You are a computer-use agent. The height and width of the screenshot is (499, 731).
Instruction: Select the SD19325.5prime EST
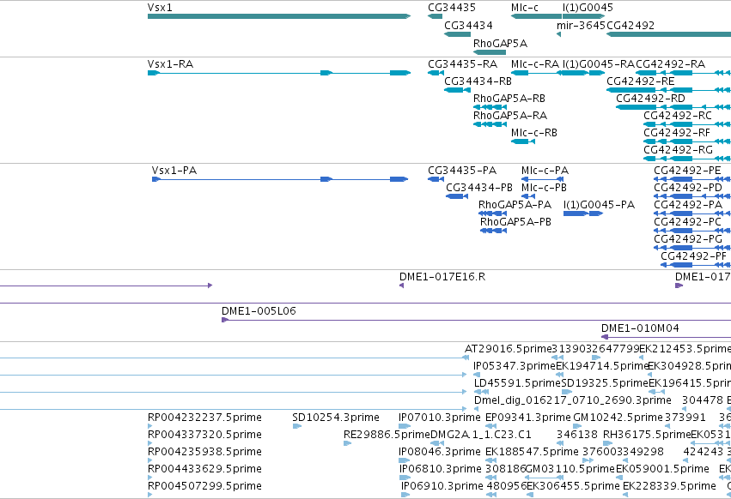(567, 392)
